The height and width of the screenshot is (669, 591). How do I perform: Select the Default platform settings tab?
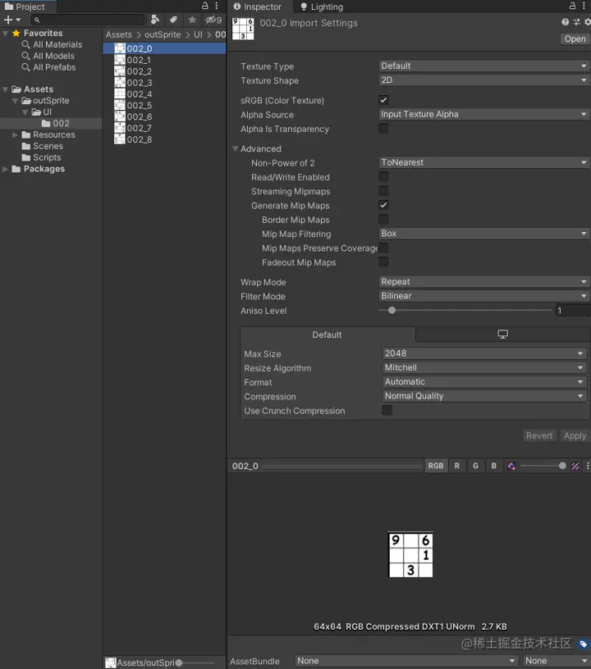pos(328,335)
